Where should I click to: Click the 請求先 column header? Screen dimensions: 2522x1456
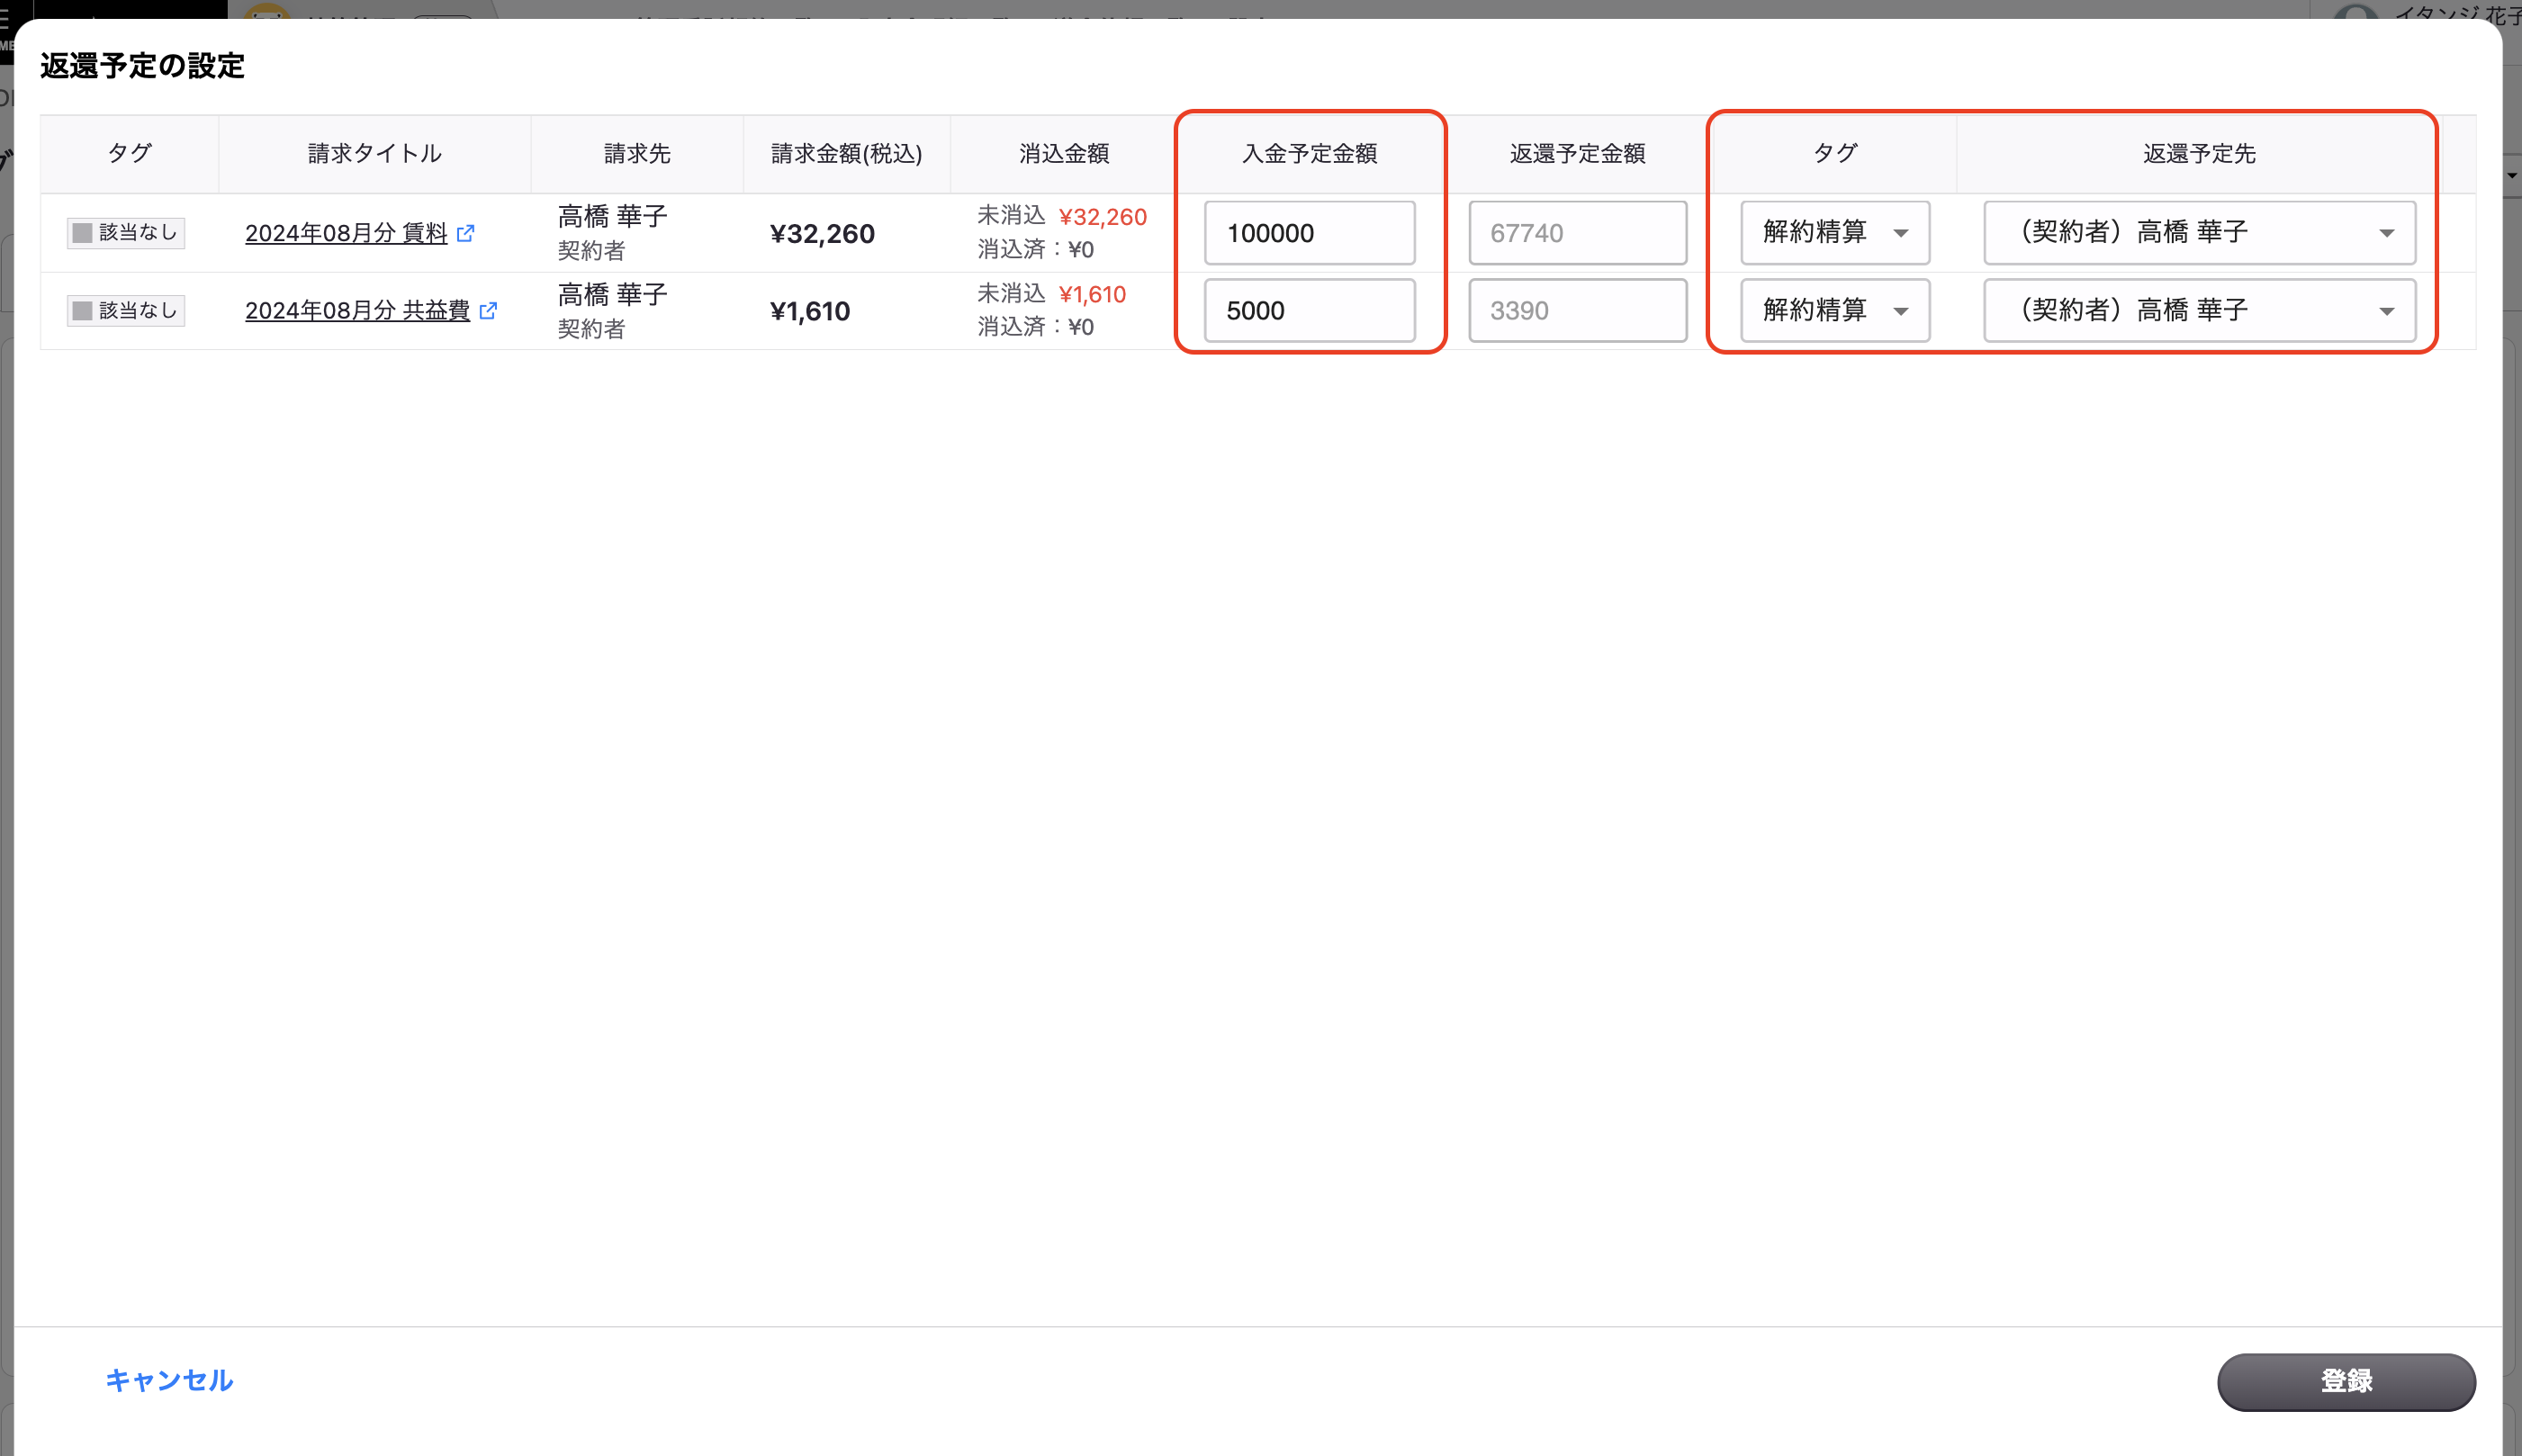tap(637, 154)
